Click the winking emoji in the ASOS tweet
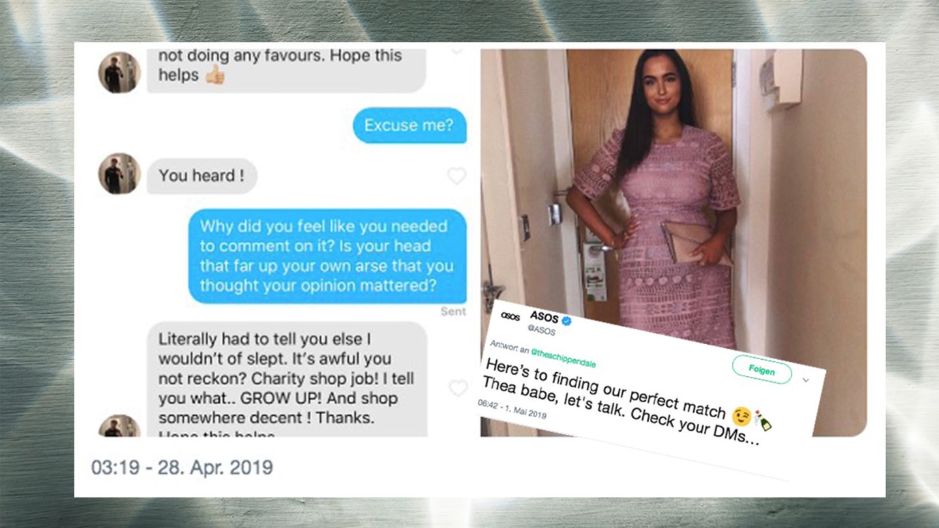The width and height of the screenshot is (939, 528). pos(741,416)
